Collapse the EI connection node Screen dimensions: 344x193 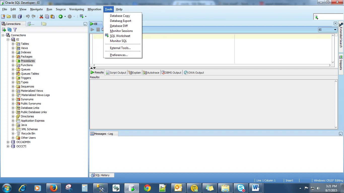point(8,39)
